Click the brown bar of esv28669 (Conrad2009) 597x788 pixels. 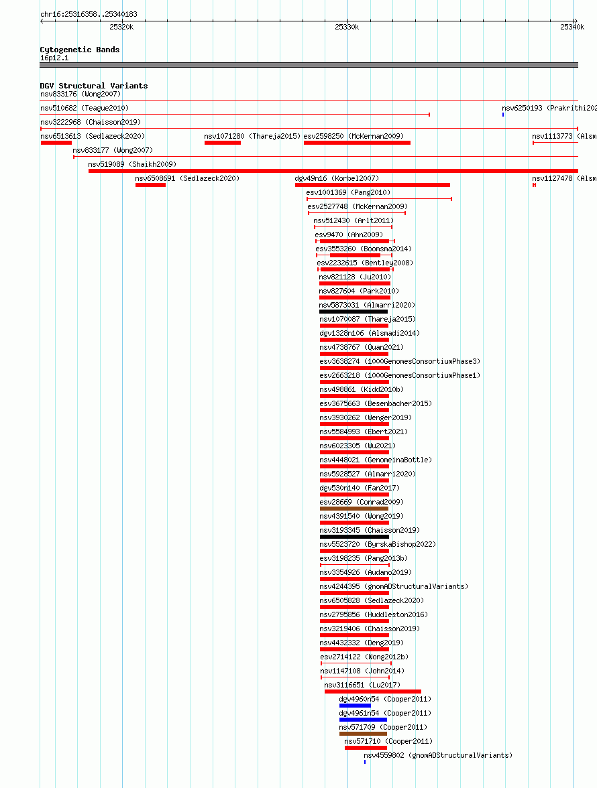pyautogui.click(x=354, y=509)
